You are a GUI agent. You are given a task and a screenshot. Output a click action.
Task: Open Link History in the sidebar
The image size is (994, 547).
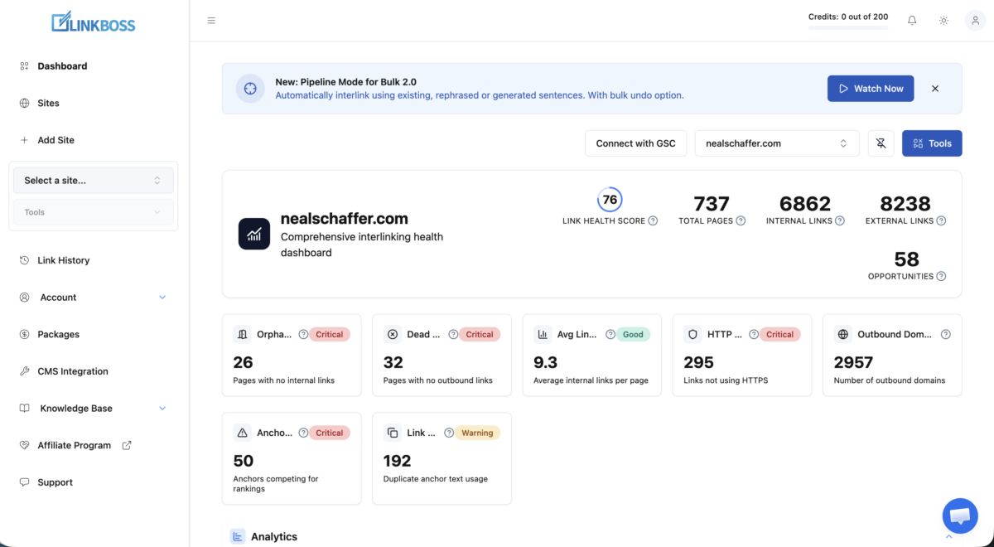[x=63, y=260]
